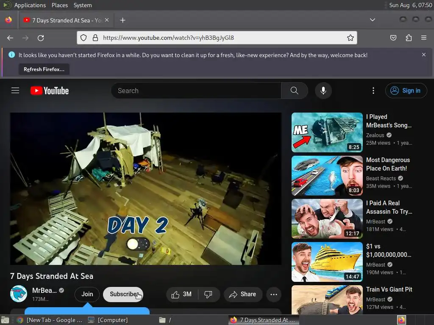The height and width of the screenshot is (325, 434).
Task: Subscribe to MrBeast channel
Action: 123,295
